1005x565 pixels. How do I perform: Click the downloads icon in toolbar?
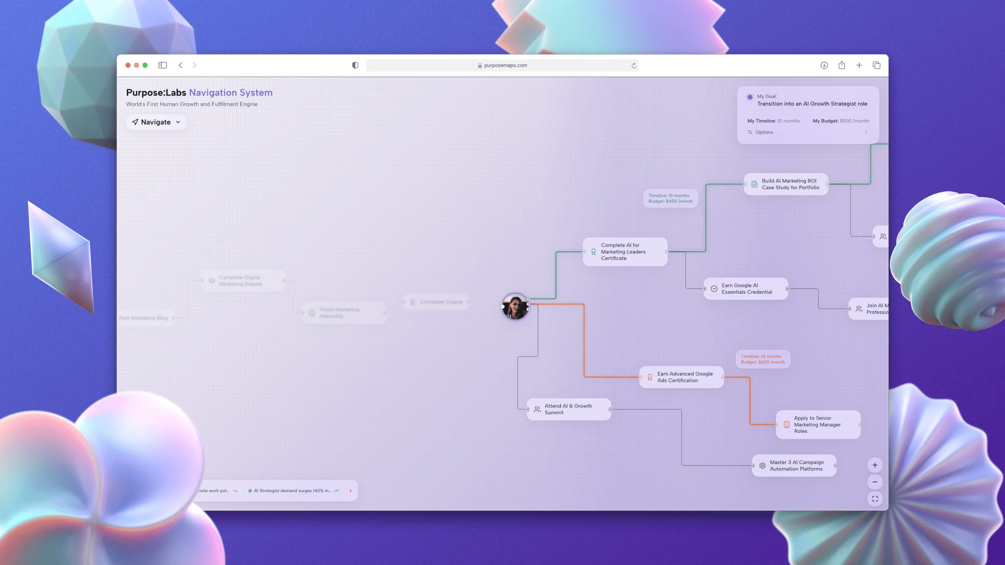tap(824, 65)
